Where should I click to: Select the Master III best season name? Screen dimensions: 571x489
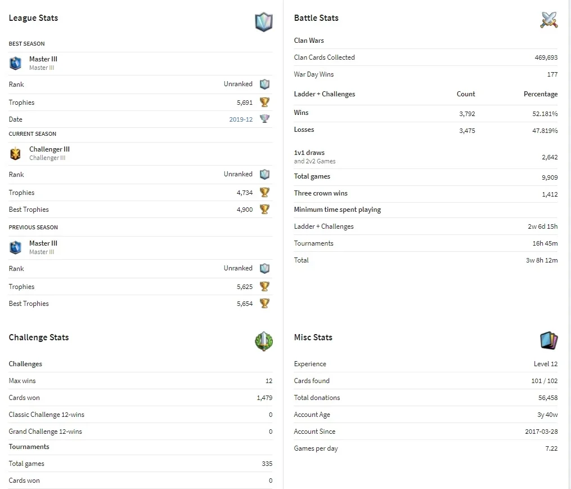[x=43, y=59]
